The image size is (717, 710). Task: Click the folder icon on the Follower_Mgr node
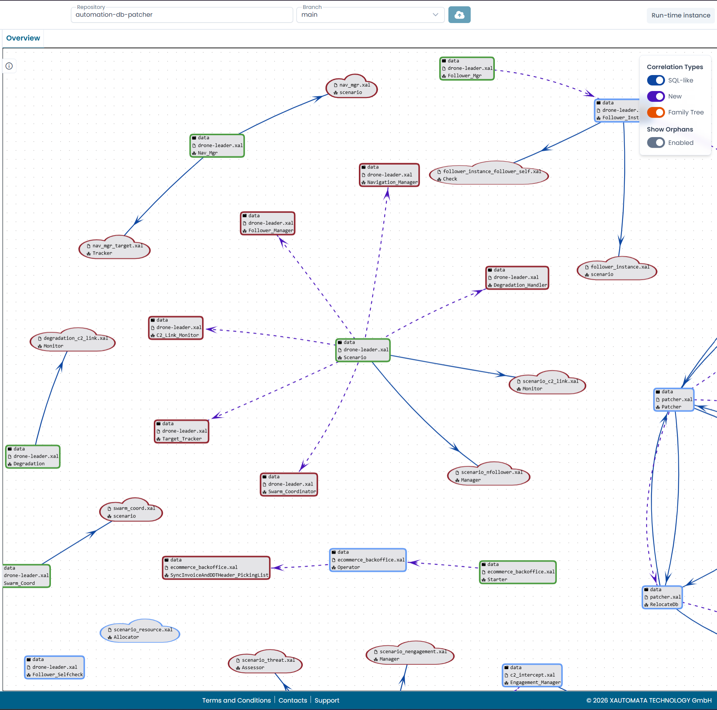click(x=444, y=61)
